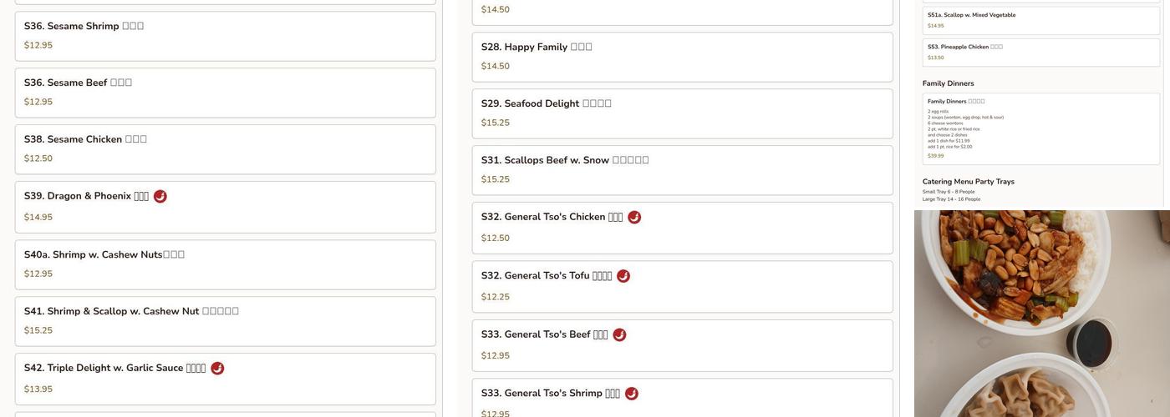Select the S36 Sesame Shrimp menu item
The image size is (1170, 417).
coord(225,36)
